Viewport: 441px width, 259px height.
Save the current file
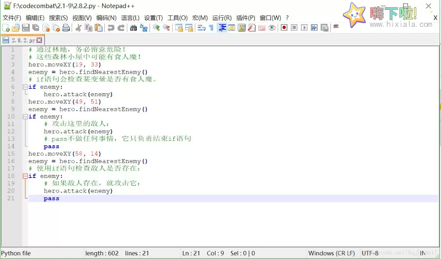coord(25,28)
